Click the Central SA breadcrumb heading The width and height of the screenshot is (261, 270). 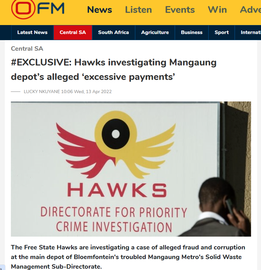[x=27, y=48]
